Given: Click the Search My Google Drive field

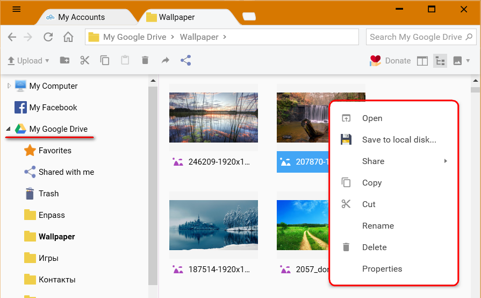Looking at the screenshot, I should point(421,37).
